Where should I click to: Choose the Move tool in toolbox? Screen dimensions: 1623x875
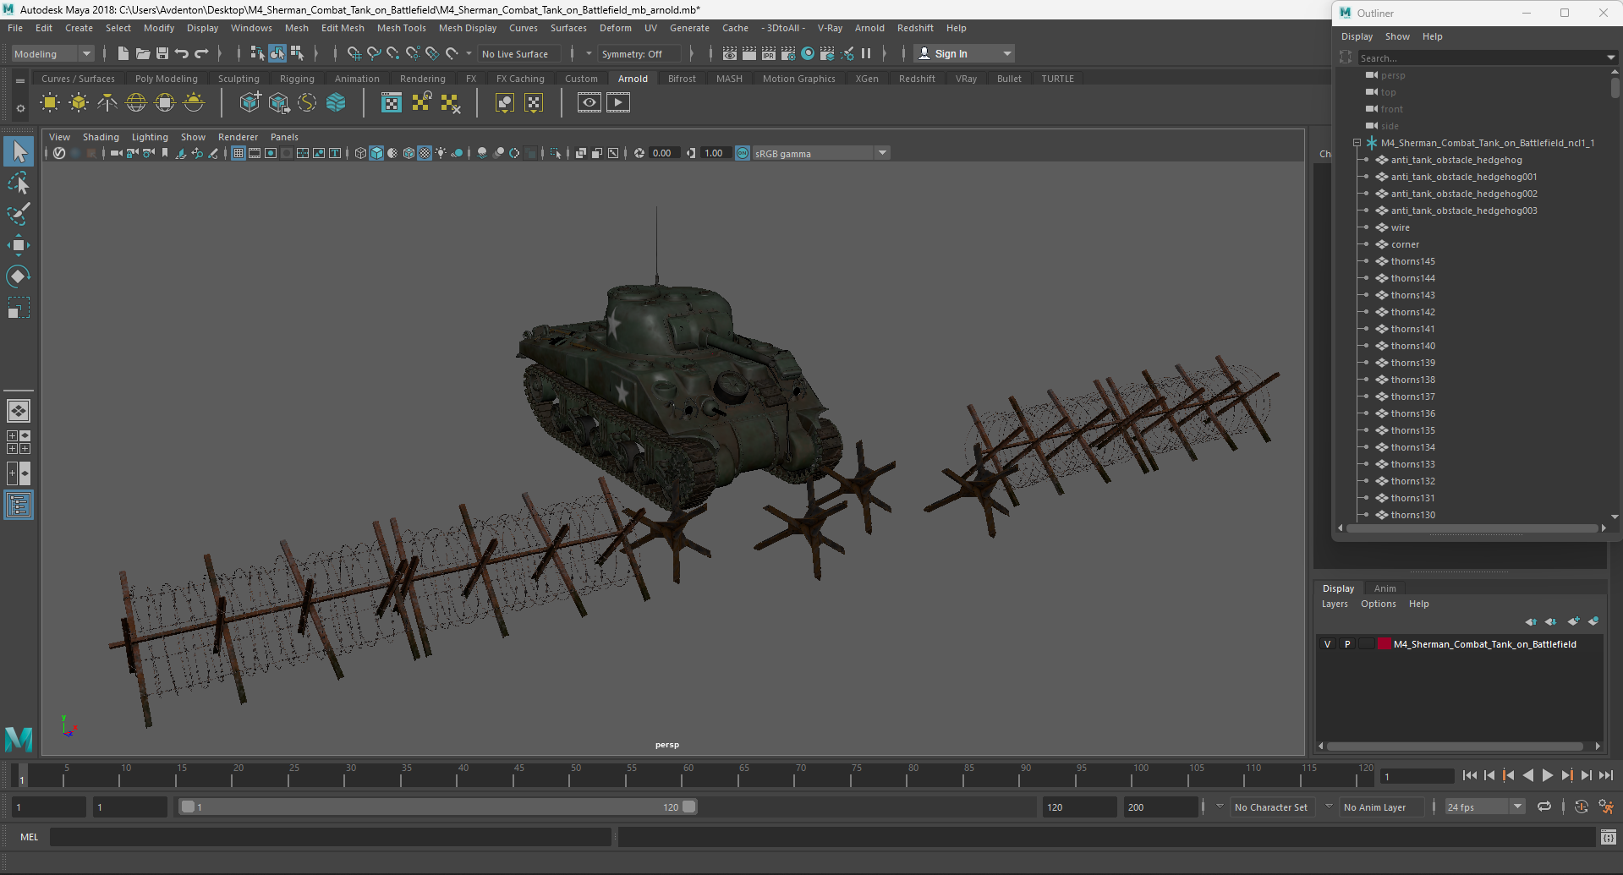[19, 245]
